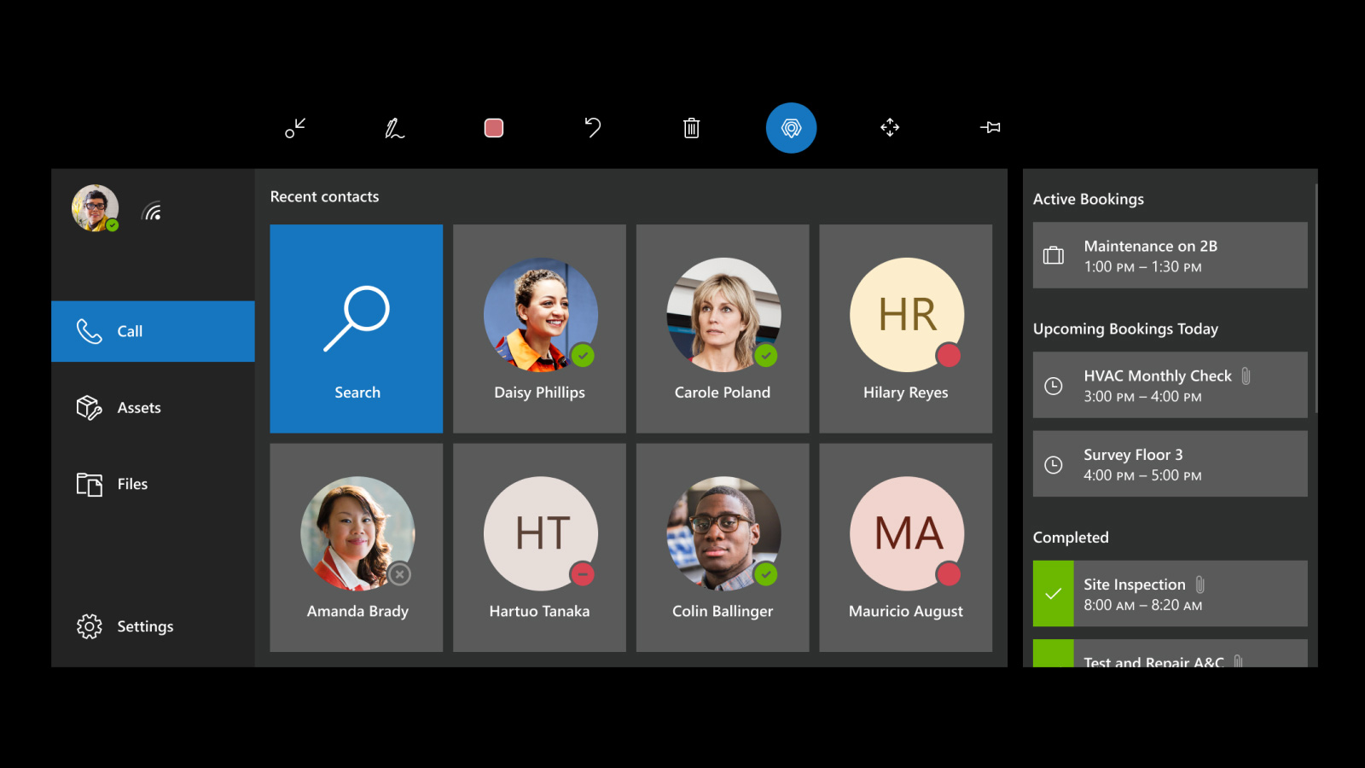Image resolution: width=1365 pixels, height=768 pixels.
Task: Click the wireless signal icon beside avatar
Action: click(x=153, y=211)
